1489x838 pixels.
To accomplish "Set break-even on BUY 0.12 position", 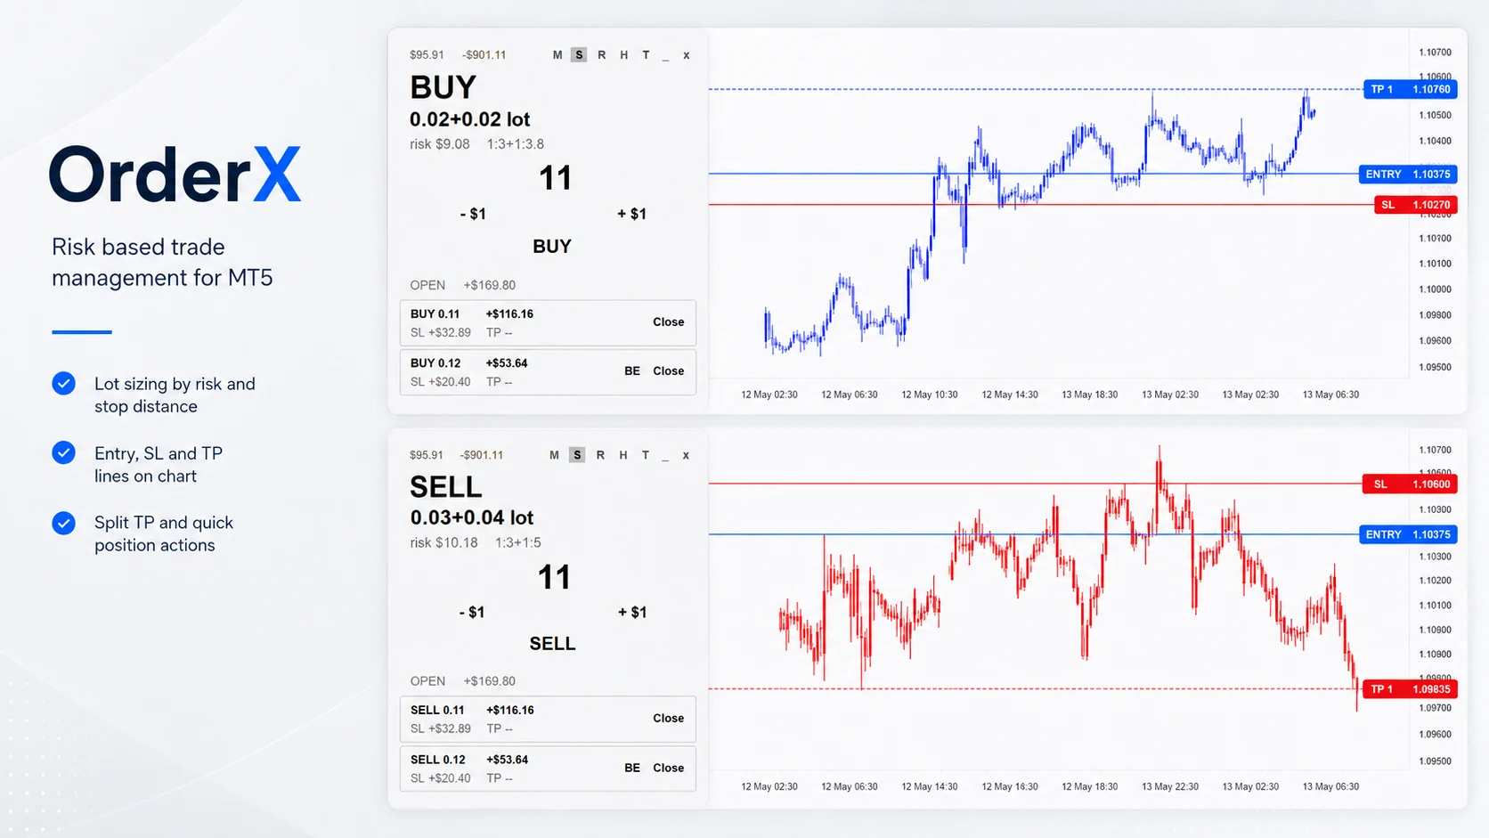I will click(x=632, y=371).
